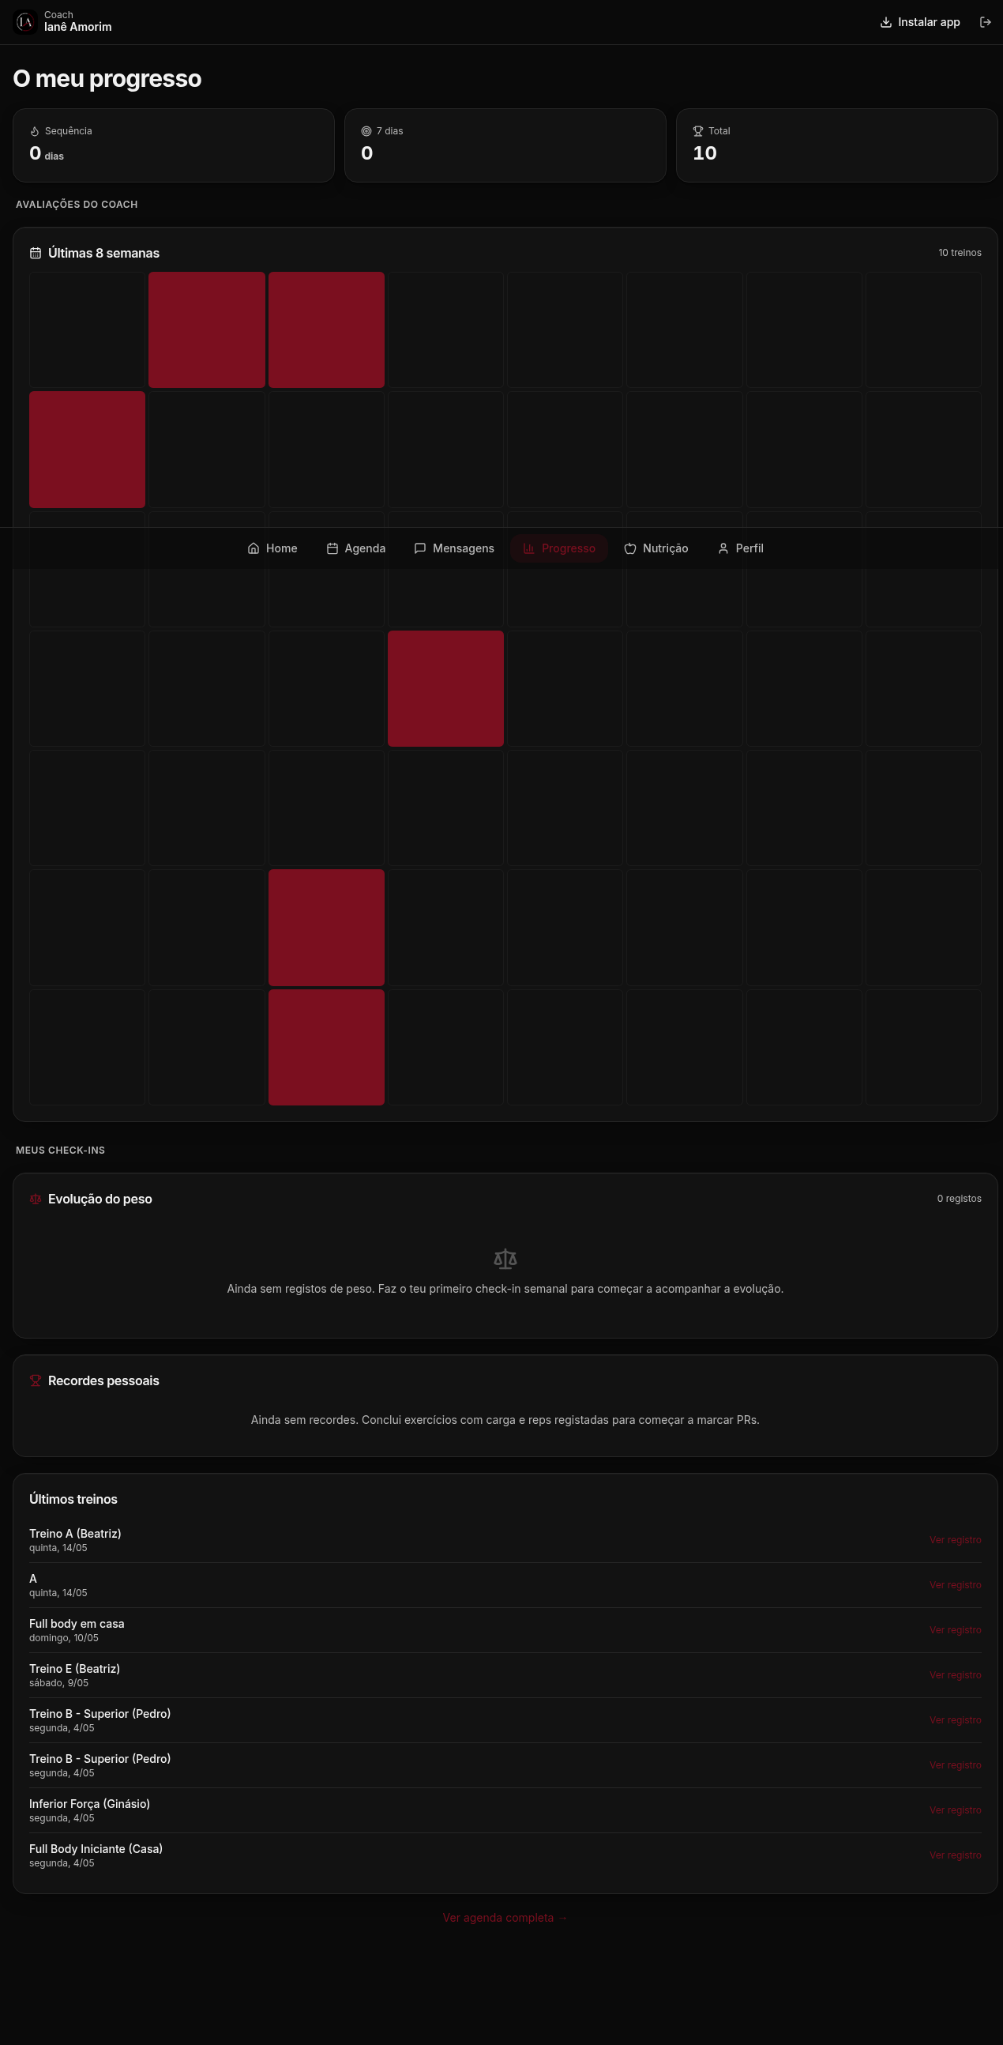Click the calendar icon beside Últimas 8 semanas
Screen dimensions: 1003x2045
click(35, 253)
